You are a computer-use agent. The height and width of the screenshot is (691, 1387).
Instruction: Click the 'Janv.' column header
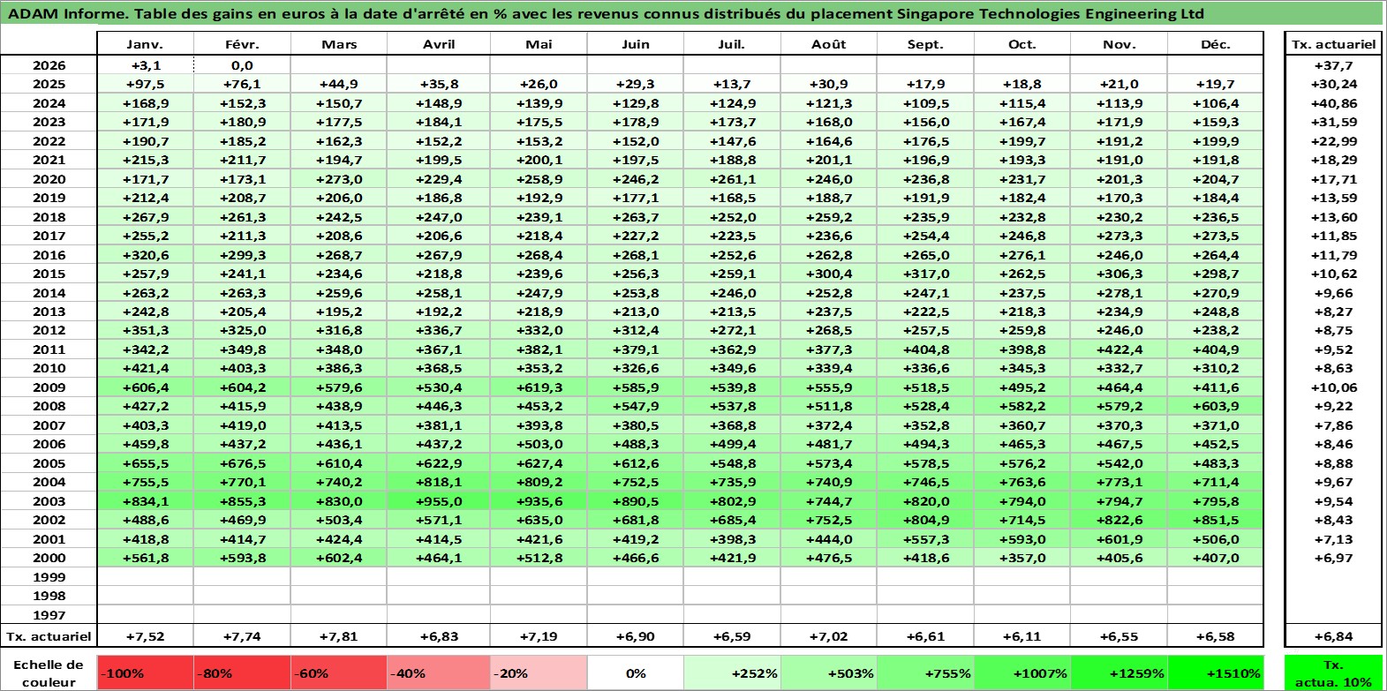pos(145,44)
